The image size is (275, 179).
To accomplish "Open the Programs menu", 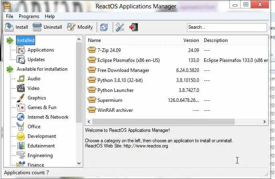I will click(29, 16).
